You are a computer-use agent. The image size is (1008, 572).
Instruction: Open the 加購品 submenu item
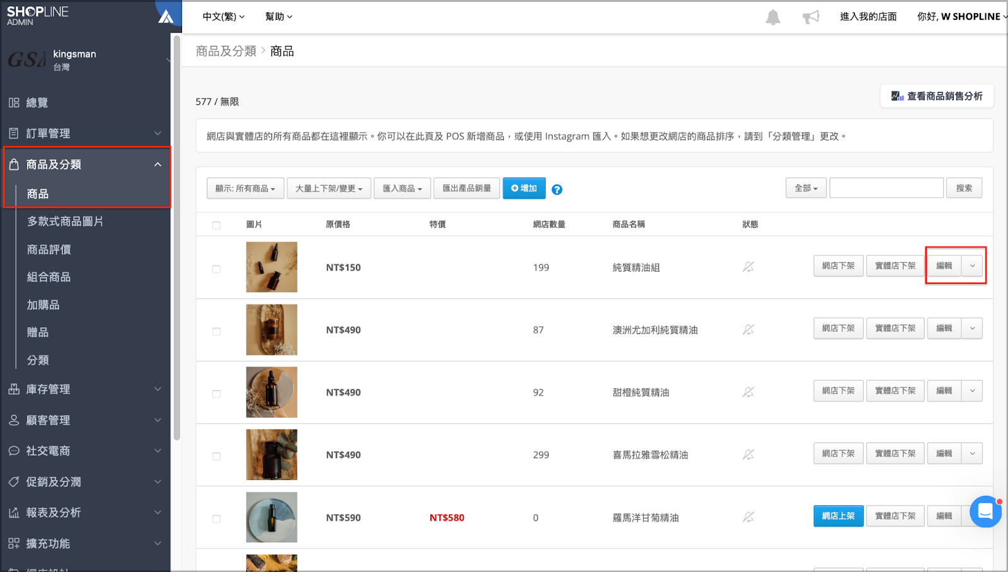(43, 305)
